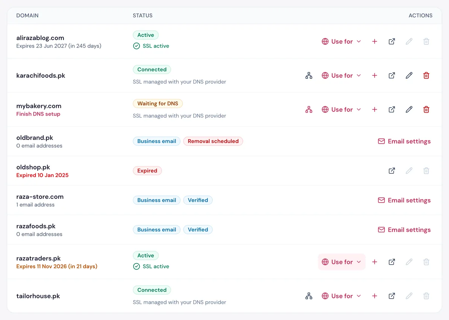Click the Connected badge for tailorhouse.pk
The image size is (449, 320).
152,290
